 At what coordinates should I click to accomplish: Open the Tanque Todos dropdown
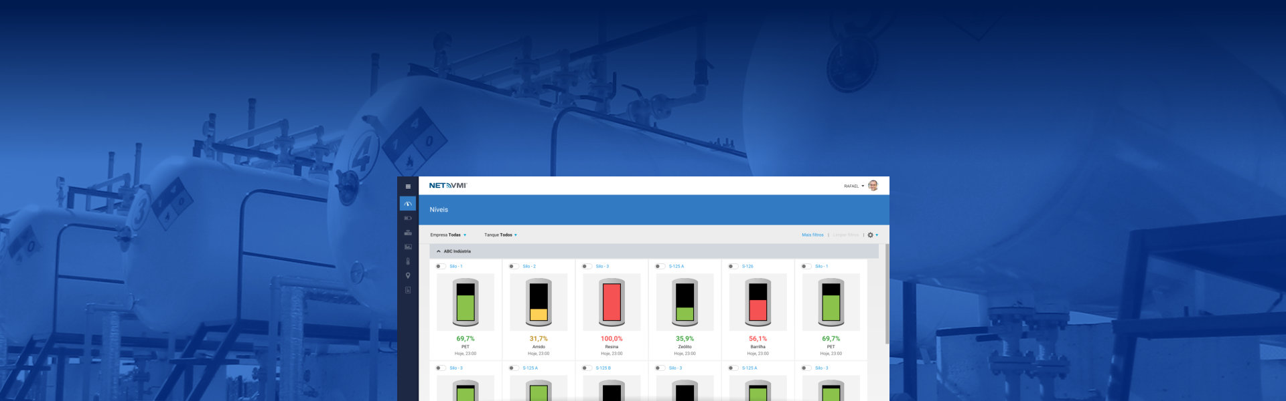click(500, 235)
